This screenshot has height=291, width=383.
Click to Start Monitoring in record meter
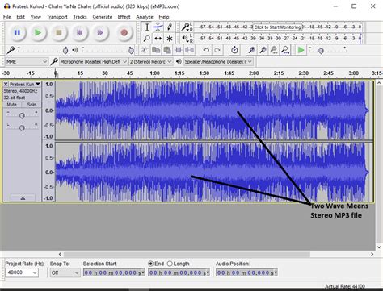(277, 27)
